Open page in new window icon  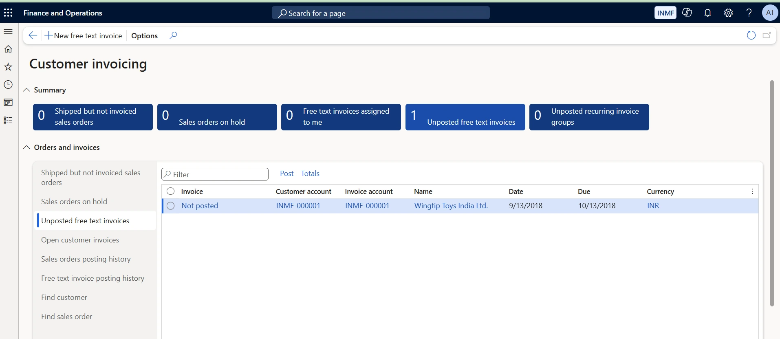coord(767,35)
